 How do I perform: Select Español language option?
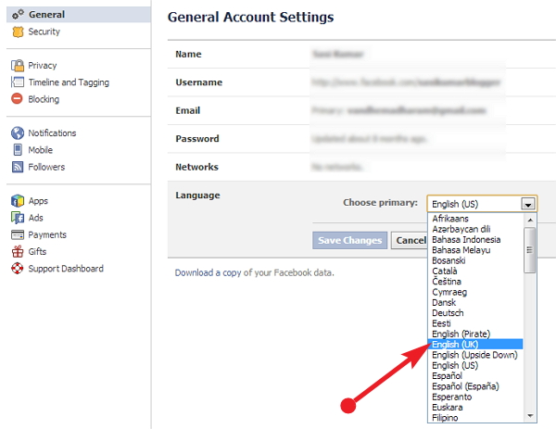click(475, 376)
